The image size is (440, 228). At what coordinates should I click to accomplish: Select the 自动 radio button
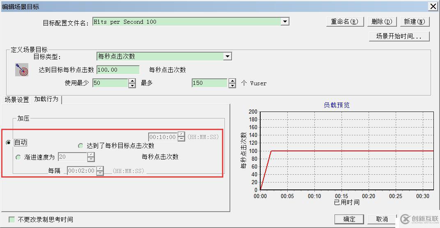[9, 142]
